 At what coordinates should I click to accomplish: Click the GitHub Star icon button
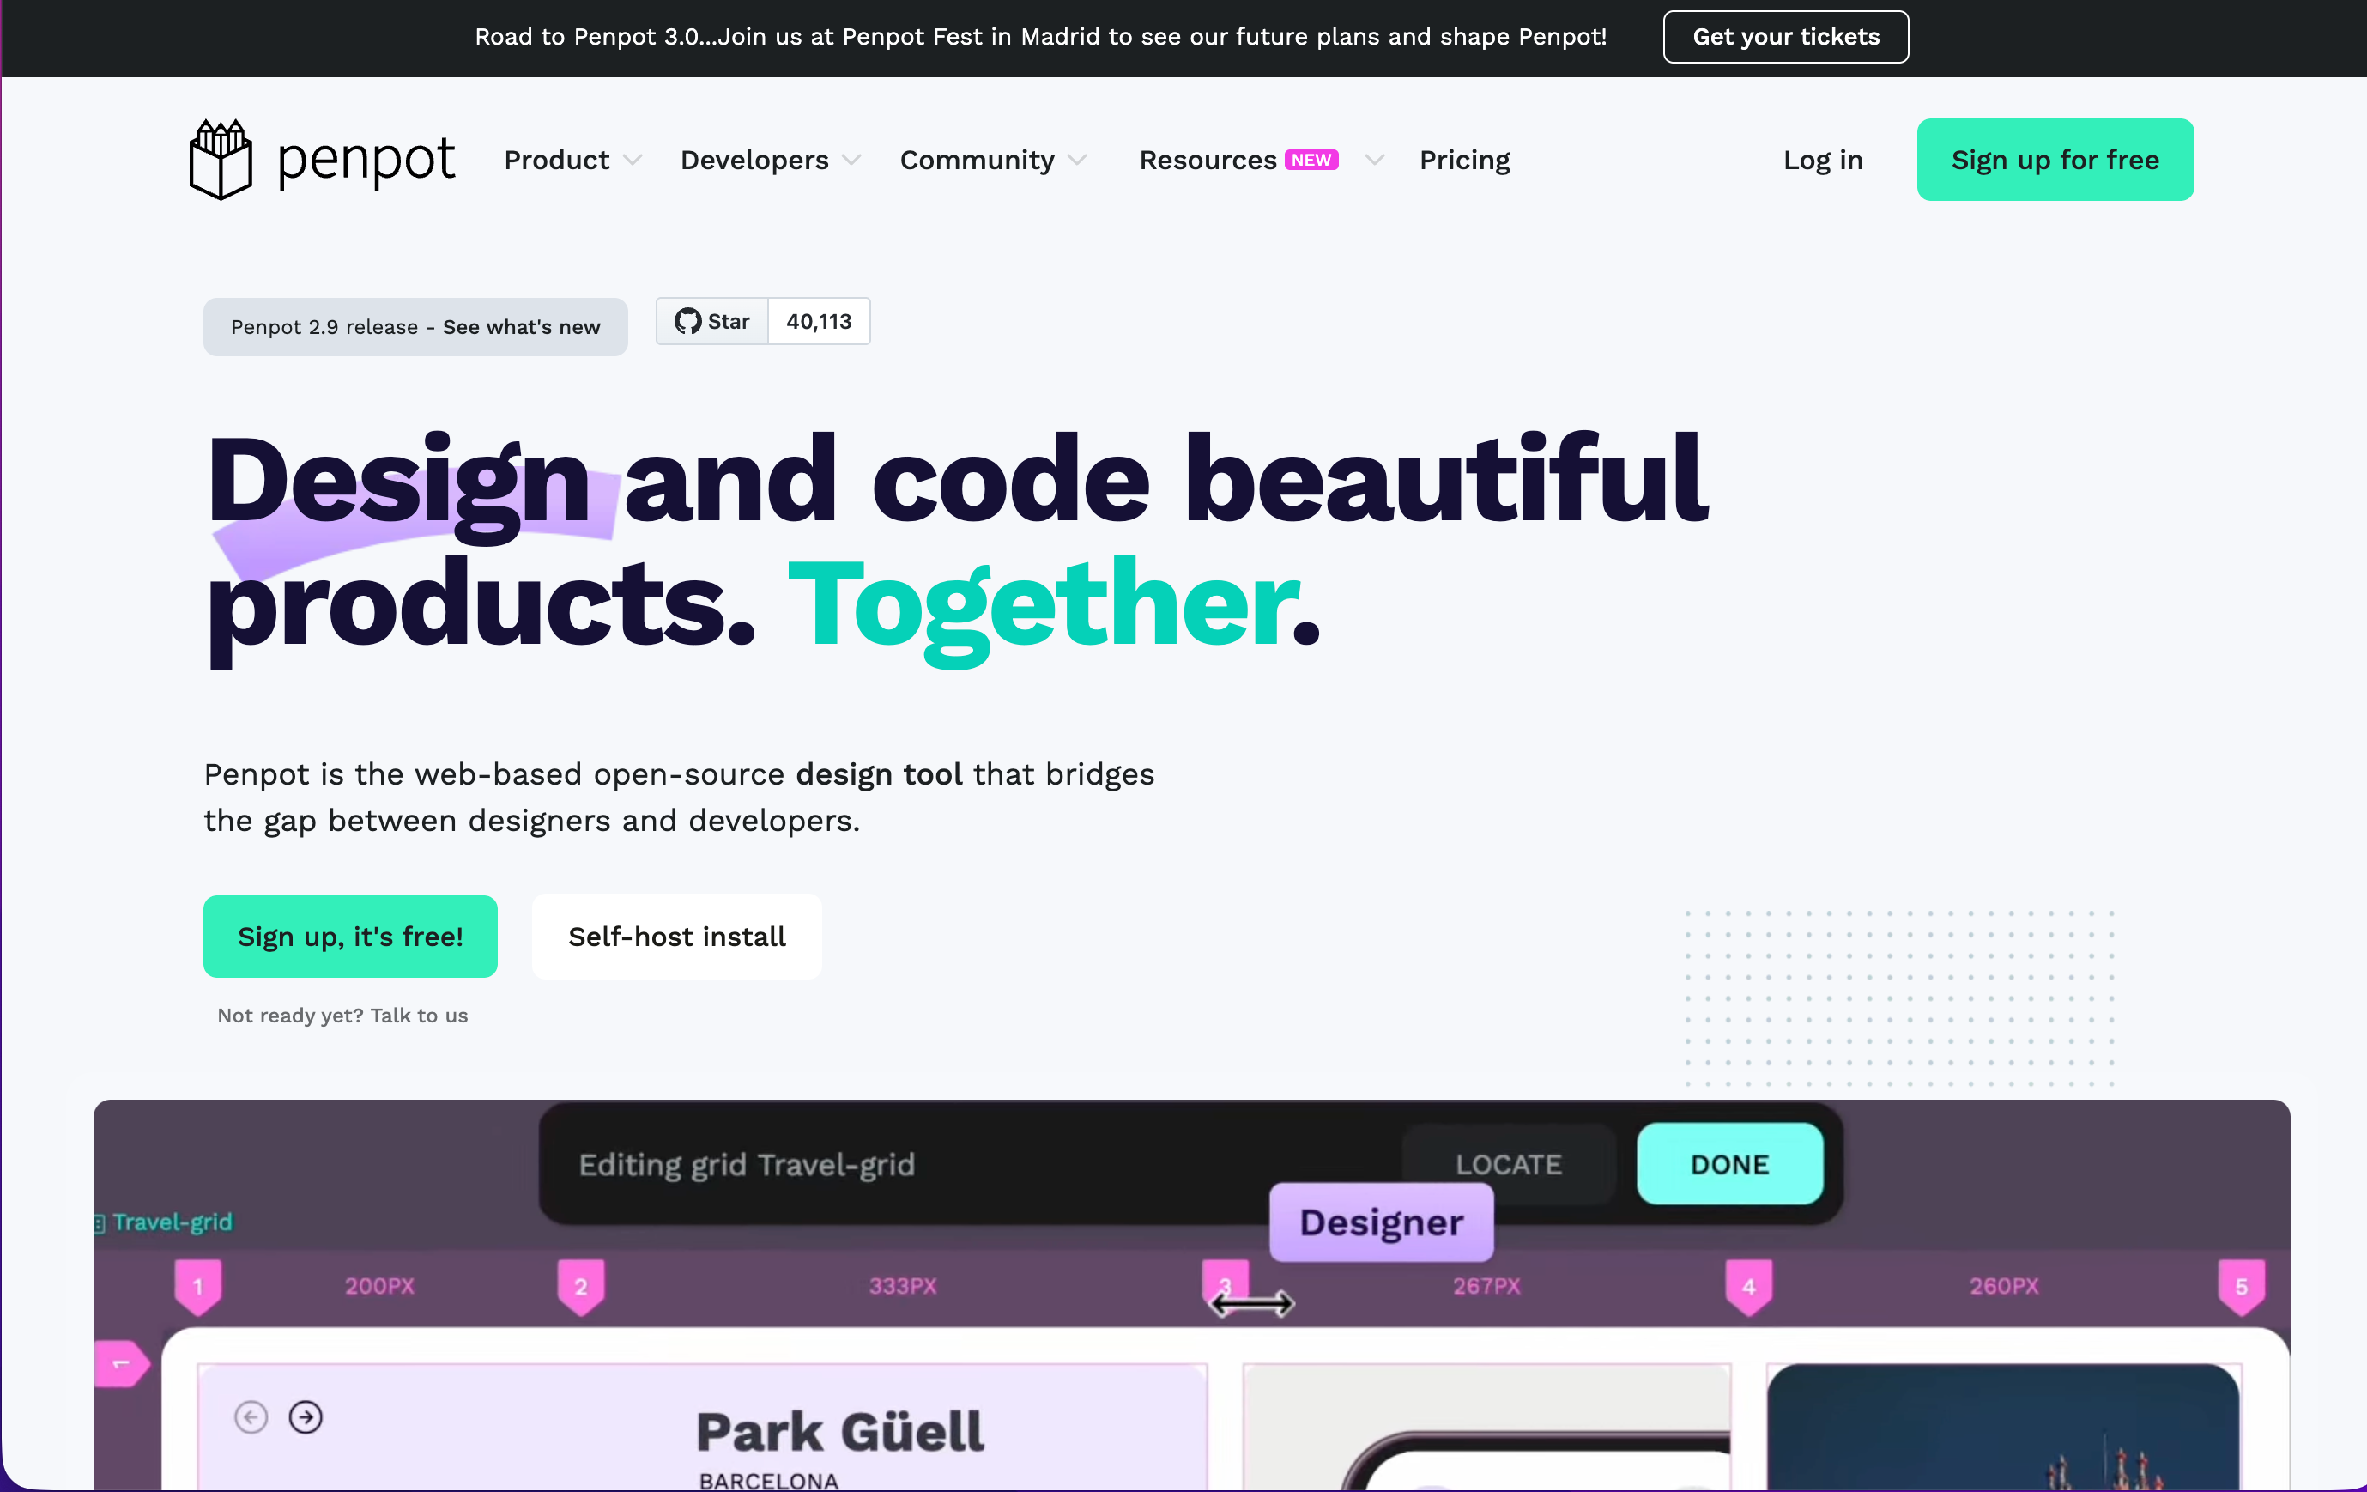click(711, 322)
